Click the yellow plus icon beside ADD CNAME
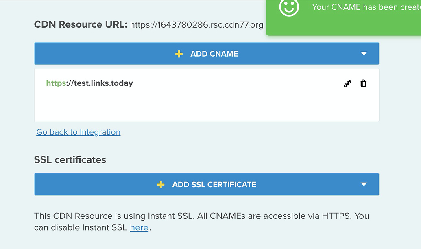421x249 pixels. pos(179,54)
